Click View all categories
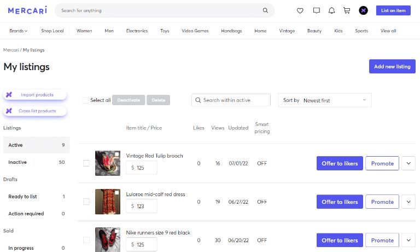Image resolution: width=420 pixels, height=252 pixels. coord(388,31)
